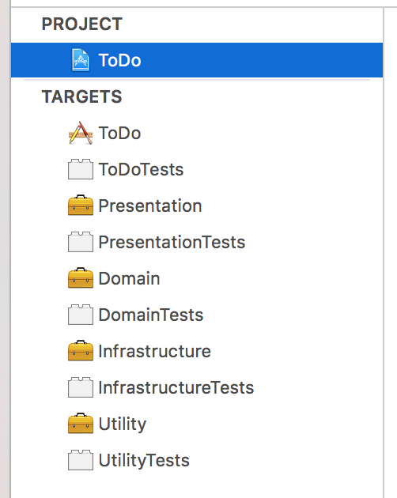Click the ToDo project blueprint icon
Image resolution: width=397 pixels, height=498 pixels.
(x=81, y=60)
